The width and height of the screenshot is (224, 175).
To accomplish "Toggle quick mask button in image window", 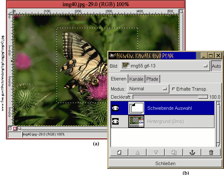I will click(x=15, y=128).
